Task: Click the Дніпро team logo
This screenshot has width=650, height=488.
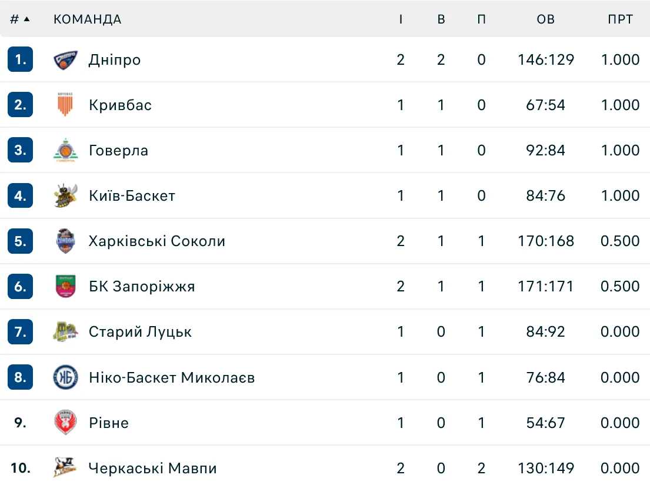Action: click(65, 59)
